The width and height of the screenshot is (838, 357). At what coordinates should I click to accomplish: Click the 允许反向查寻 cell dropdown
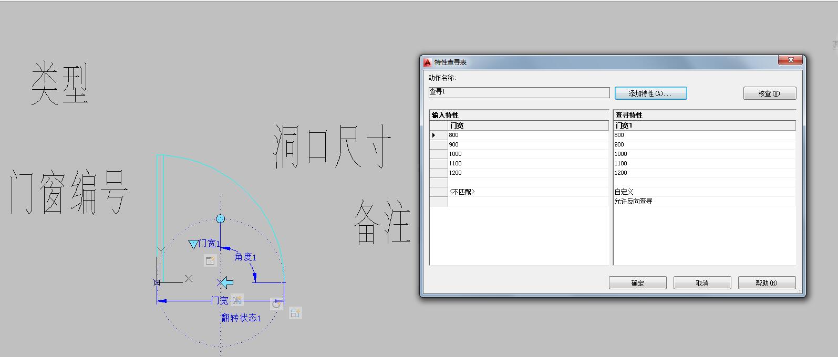point(704,202)
